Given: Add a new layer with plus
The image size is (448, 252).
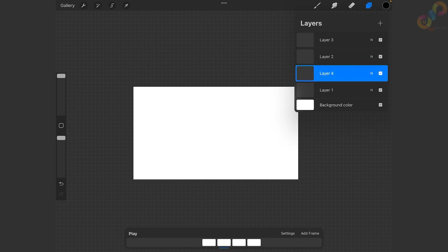Looking at the screenshot, I should [380, 23].
